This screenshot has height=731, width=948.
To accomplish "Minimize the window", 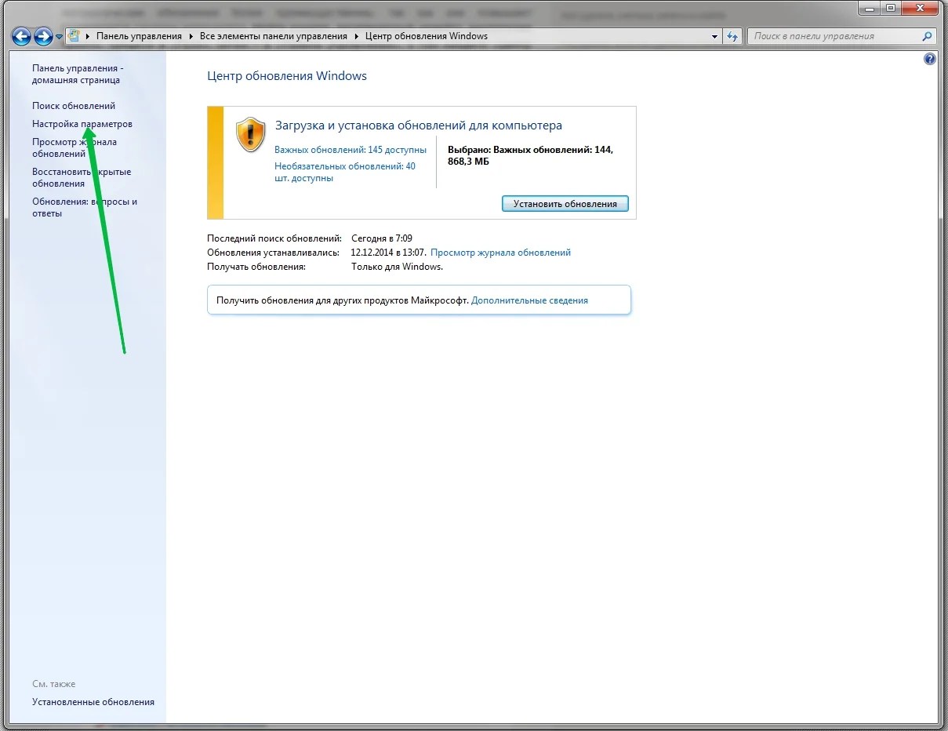I will pyautogui.click(x=869, y=7).
